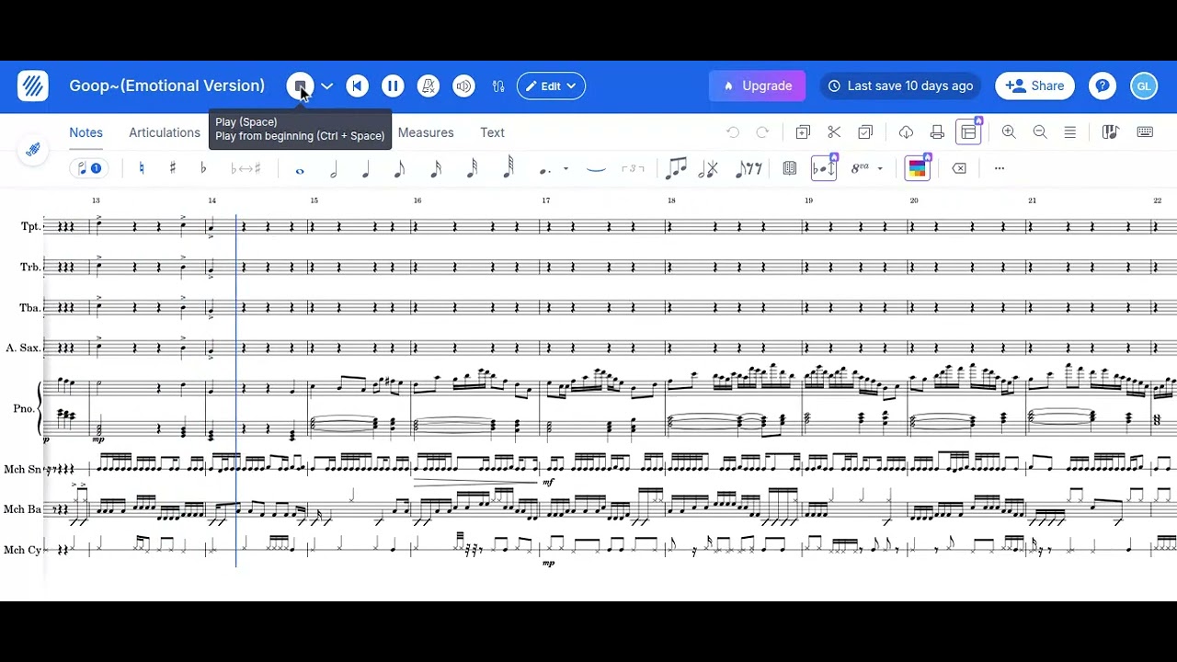Click the cut scissors icon

(x=834, y=132)
